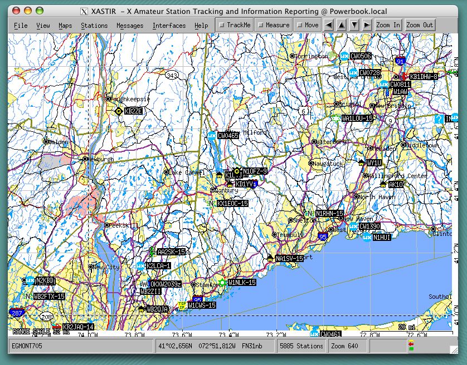Screen dimensions: 467x365
Task: Select the WB2ZII callsign label
Action: [150, 292]
